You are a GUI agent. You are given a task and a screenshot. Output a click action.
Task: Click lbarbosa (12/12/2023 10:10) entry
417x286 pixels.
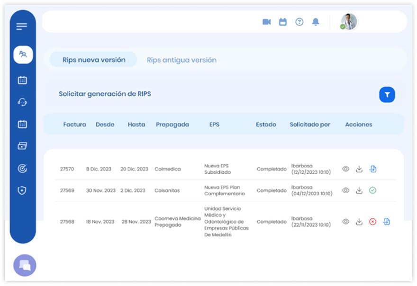point(311,169)
